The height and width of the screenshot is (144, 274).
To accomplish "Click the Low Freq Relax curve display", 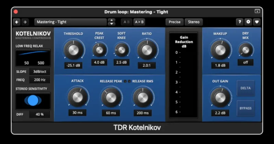I will pos(33,58).
